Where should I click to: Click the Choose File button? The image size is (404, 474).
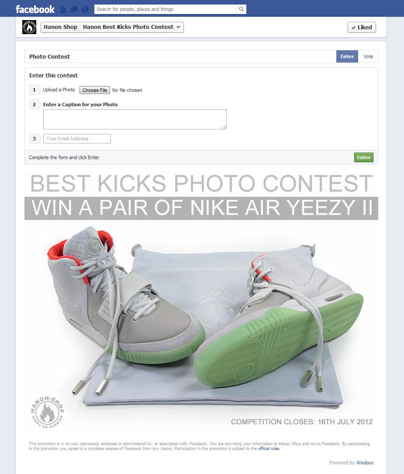(x=95, y=90)
